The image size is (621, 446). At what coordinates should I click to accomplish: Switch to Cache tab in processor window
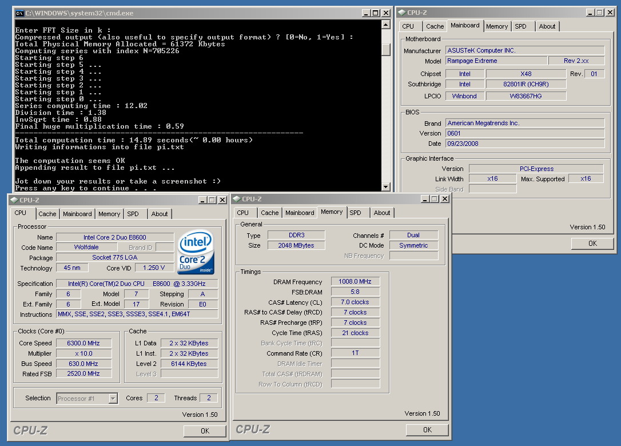[x=47, y=214]
